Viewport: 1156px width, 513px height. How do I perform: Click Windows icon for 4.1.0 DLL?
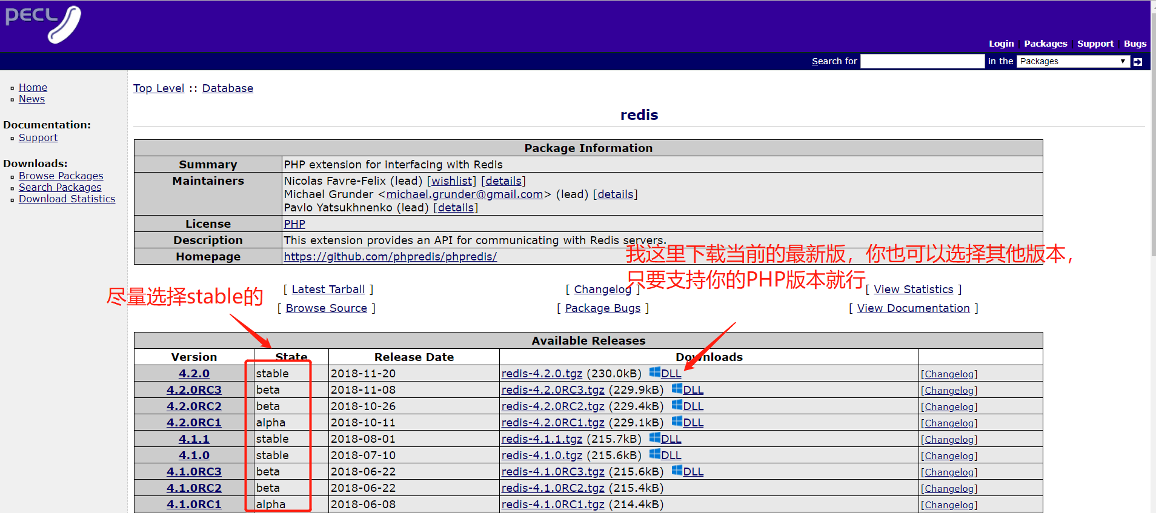coord(654,454)
